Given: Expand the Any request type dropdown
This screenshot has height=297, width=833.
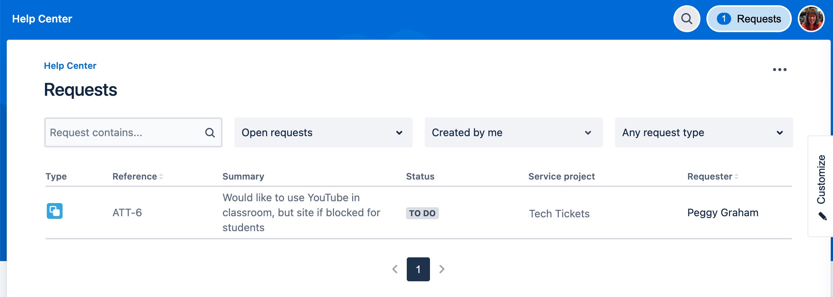Looking at the screenshot, I should point(704,132).
